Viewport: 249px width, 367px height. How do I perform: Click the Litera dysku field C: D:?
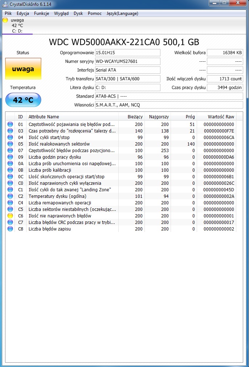[x=127, y=87]
